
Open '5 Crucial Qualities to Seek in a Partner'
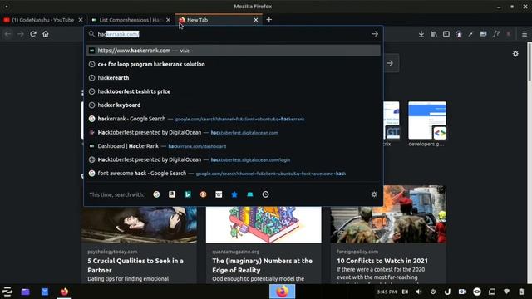135,266
